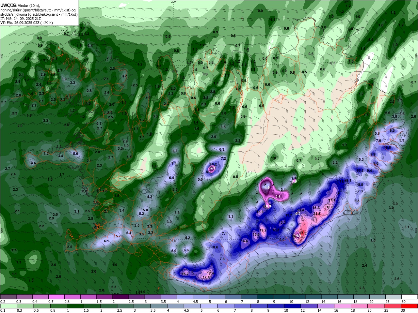Click the 10.2 value in the central highlands
The image size is (418, 313).
pyautogui.click(x=213, y=164)
